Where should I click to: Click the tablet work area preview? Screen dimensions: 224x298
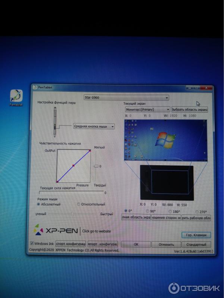[x=167, y=183]
